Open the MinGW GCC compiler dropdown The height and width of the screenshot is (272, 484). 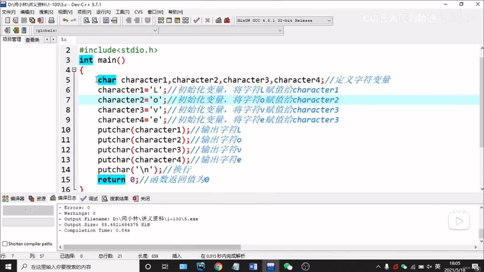[x=329, y=20]
